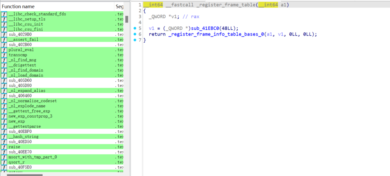
Task: Click the f icon beside _nl_expand_alias
Action: (x=4, y=91)
